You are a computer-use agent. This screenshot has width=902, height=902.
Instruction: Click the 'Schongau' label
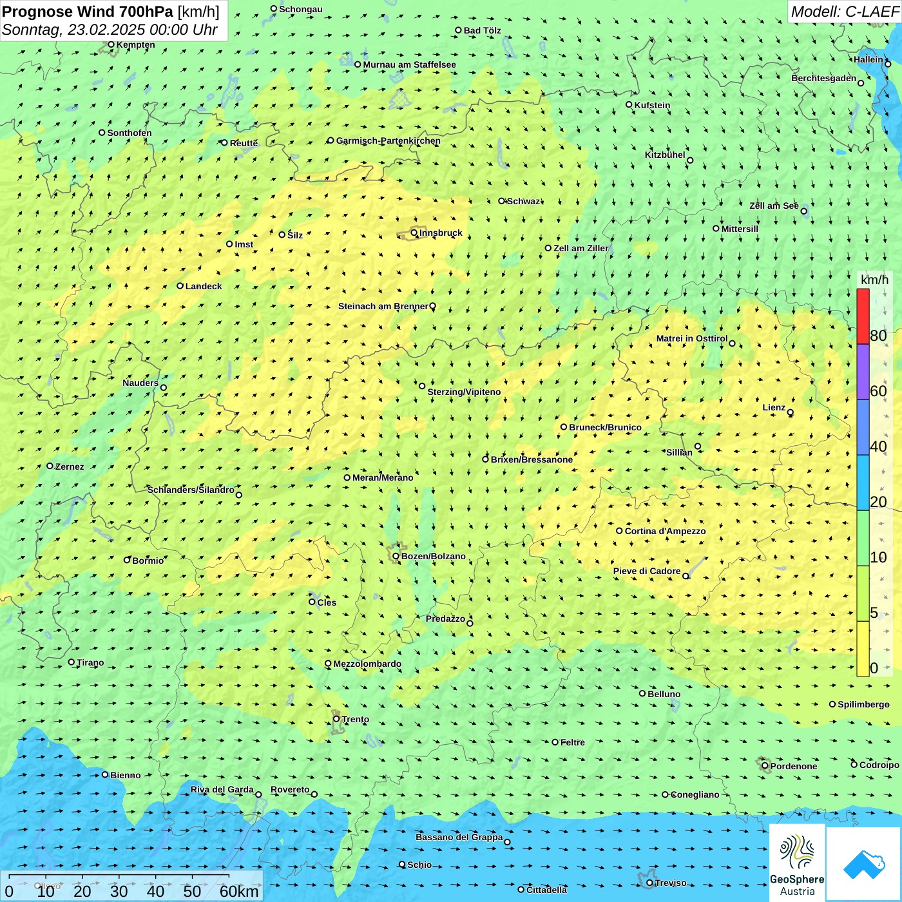tap(301, 9)
